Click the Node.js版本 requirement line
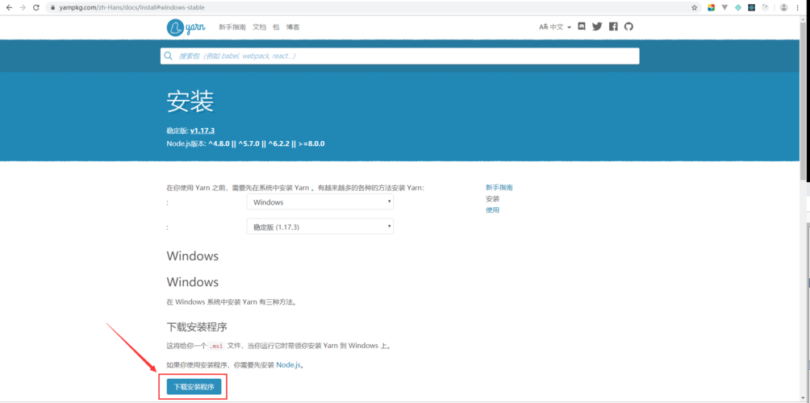 coord(245,143)
